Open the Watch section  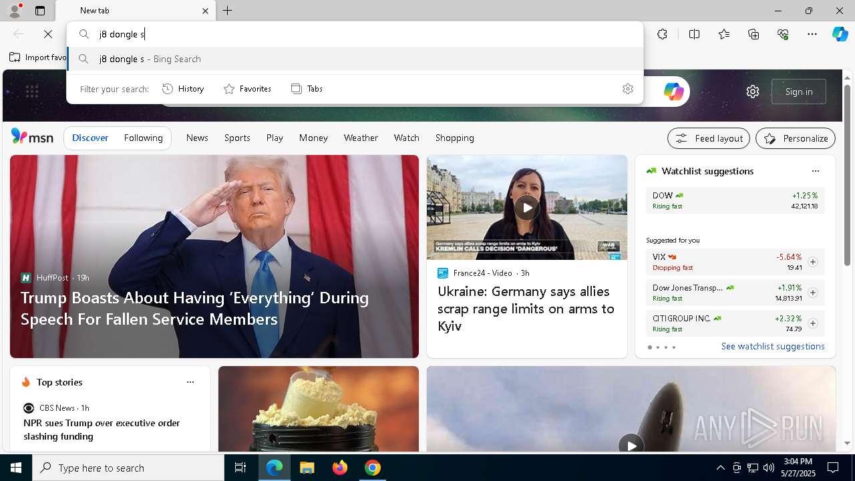click(x=407, y=138)
